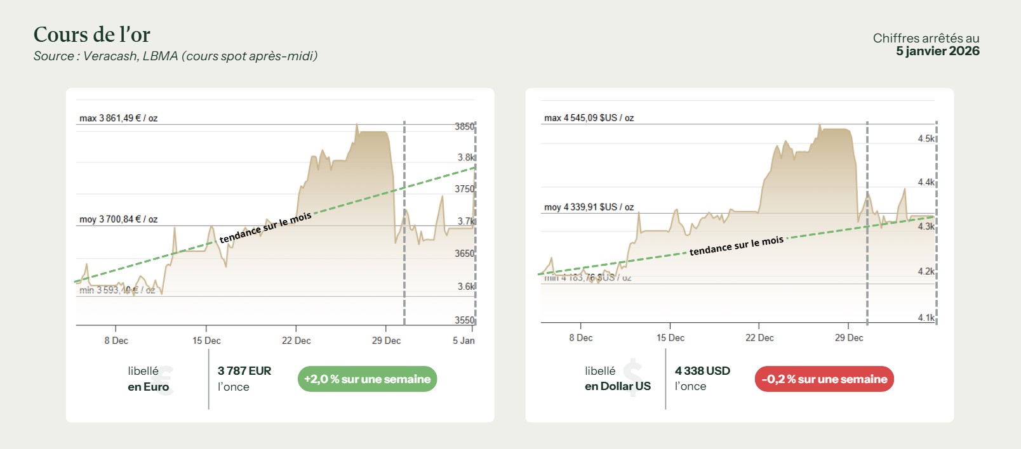
Task: Click the green +2,0 % sur une semaine badge
Action: [367, 379]
